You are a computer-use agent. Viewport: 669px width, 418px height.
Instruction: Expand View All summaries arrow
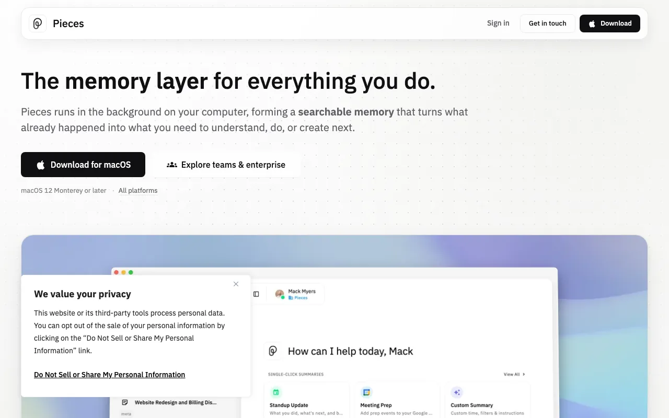(524, 374)
